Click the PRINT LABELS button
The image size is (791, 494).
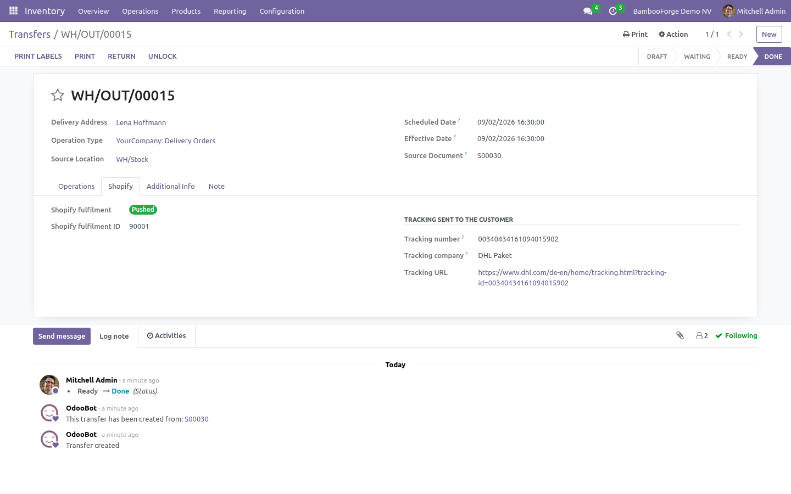pyautogui.click(x=38, y=57)
